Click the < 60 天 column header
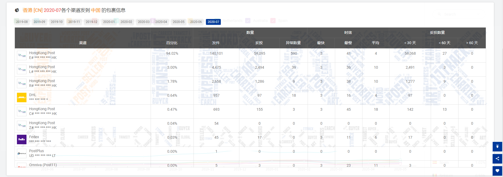This screenshot has width=503, height=177. click(x=444, y=43)
